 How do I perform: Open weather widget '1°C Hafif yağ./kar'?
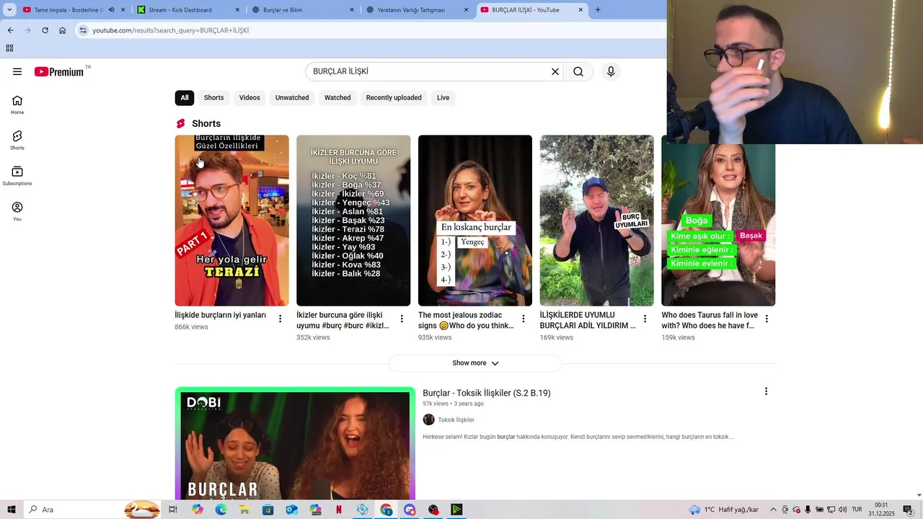[x=724, y=510]
